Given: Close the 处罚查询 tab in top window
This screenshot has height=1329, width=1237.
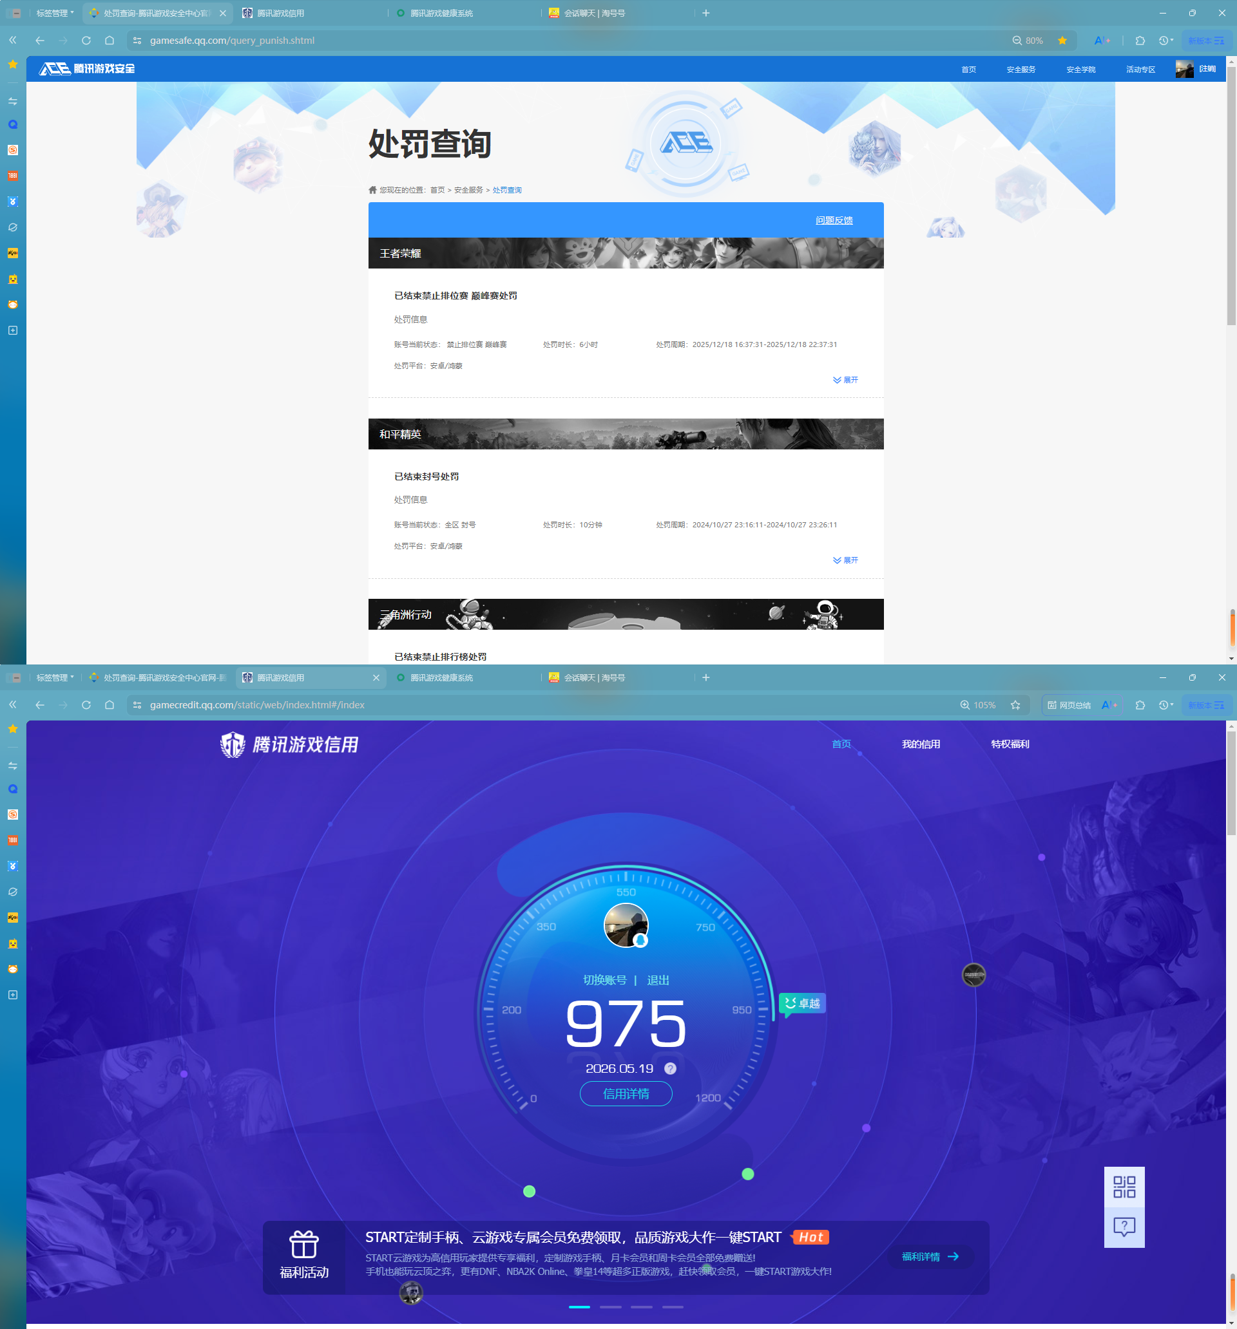Looking at the screenshot, I should coord(223,13).
